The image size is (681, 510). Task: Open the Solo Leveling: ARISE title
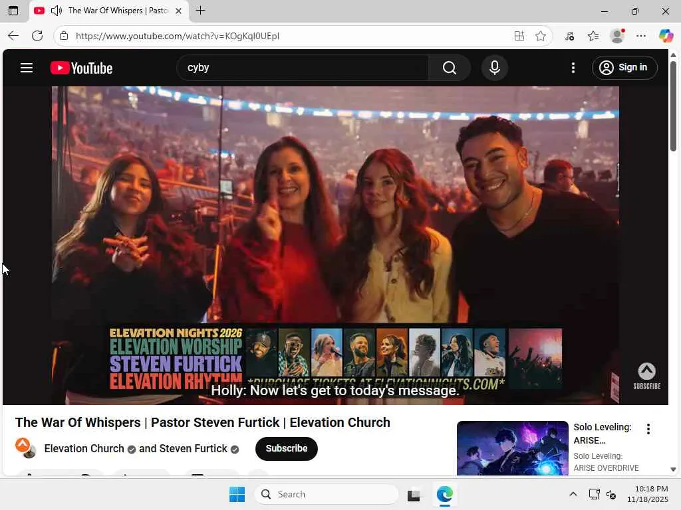coord(603,434)
